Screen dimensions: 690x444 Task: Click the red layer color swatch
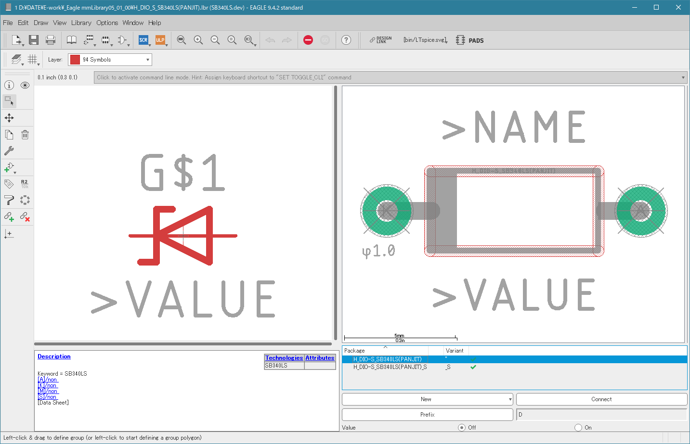click(x=75, y=60)
